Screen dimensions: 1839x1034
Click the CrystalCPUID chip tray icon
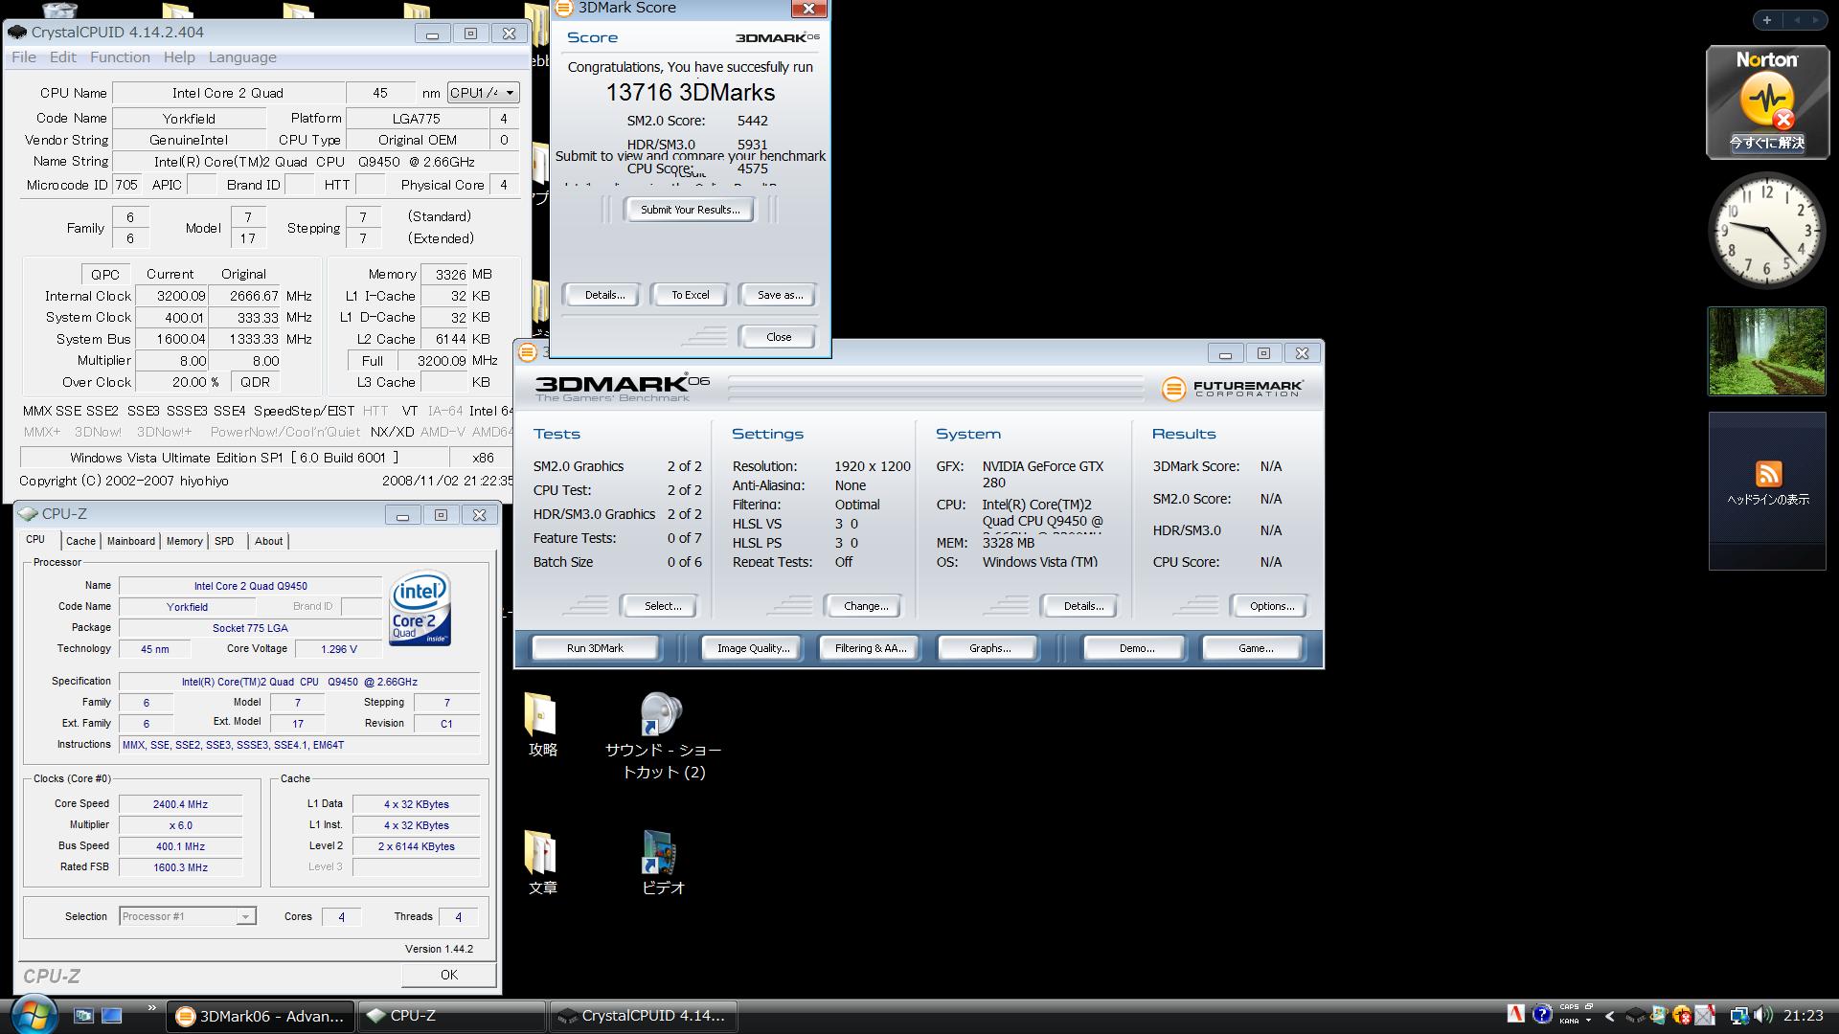[x=1635, y=1016]
